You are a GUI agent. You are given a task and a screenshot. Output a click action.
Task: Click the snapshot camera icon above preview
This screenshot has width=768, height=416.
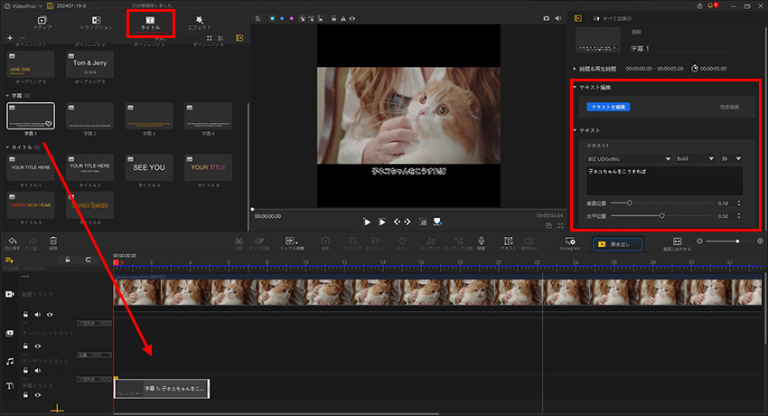tap(545, 17)
